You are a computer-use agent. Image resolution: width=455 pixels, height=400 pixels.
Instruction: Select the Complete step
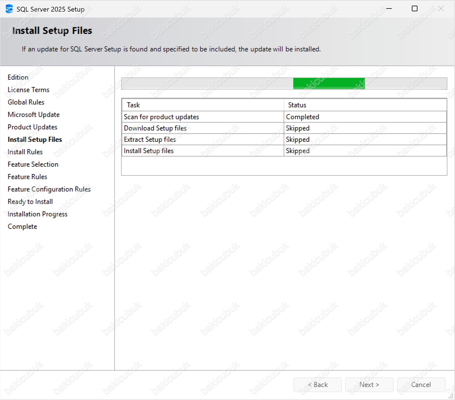pos(22,227)
